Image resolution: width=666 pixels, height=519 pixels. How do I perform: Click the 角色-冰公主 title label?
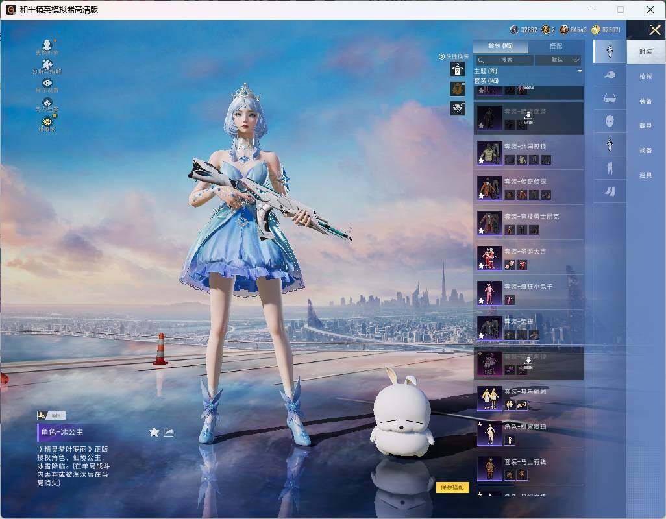pos(62,432)
